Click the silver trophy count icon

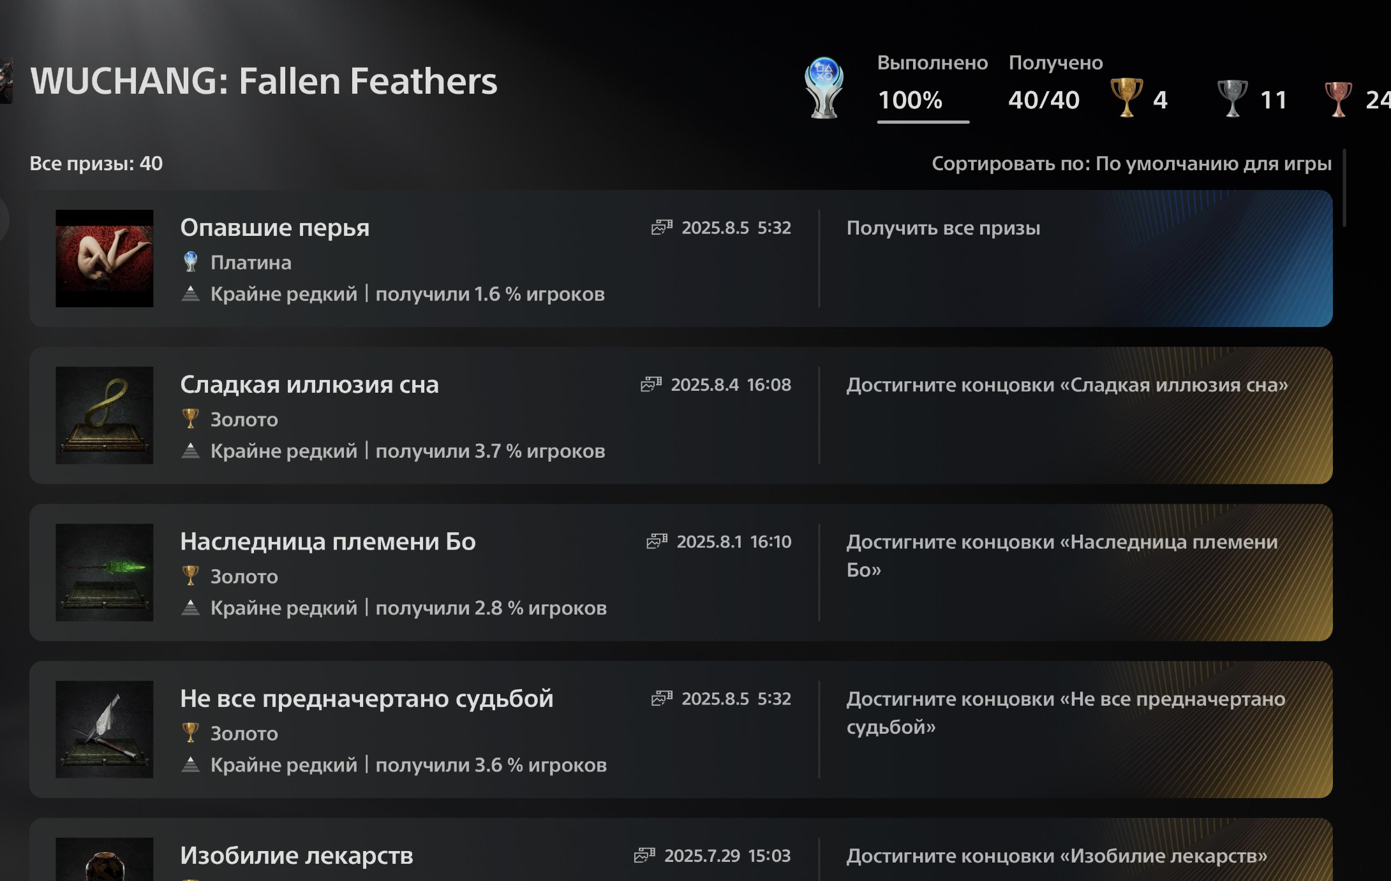1233,98
